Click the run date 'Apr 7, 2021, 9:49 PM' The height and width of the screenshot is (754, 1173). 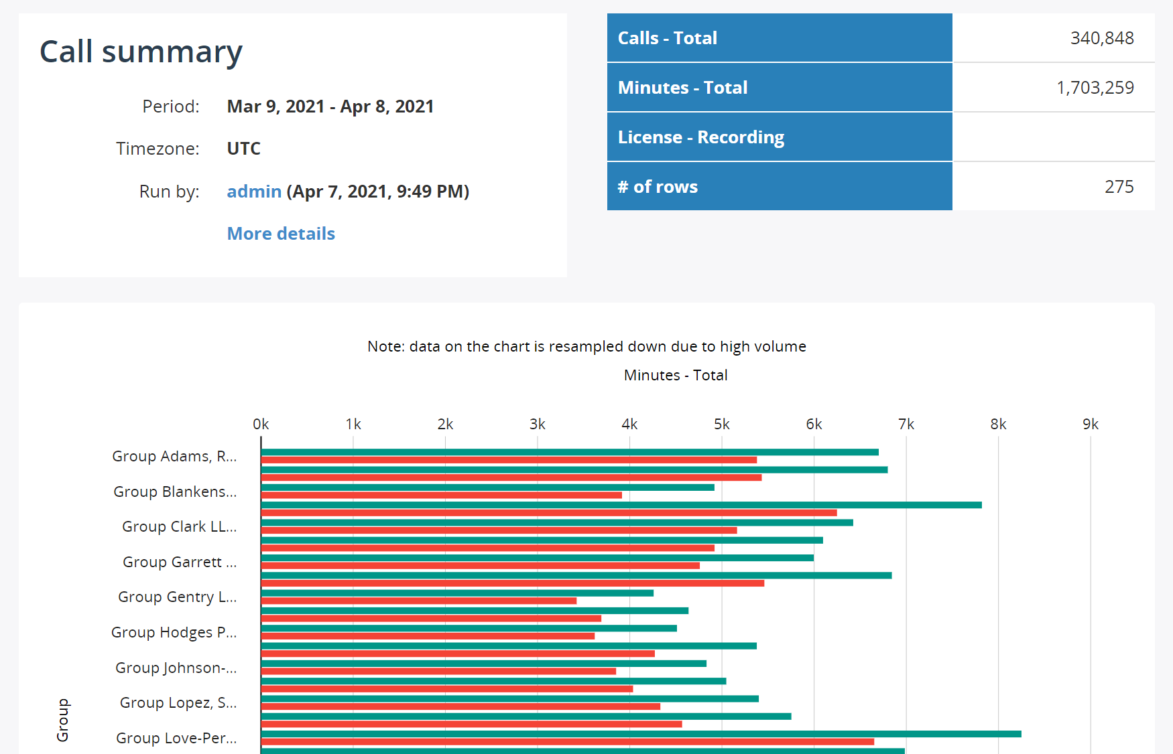click(378, 192)
